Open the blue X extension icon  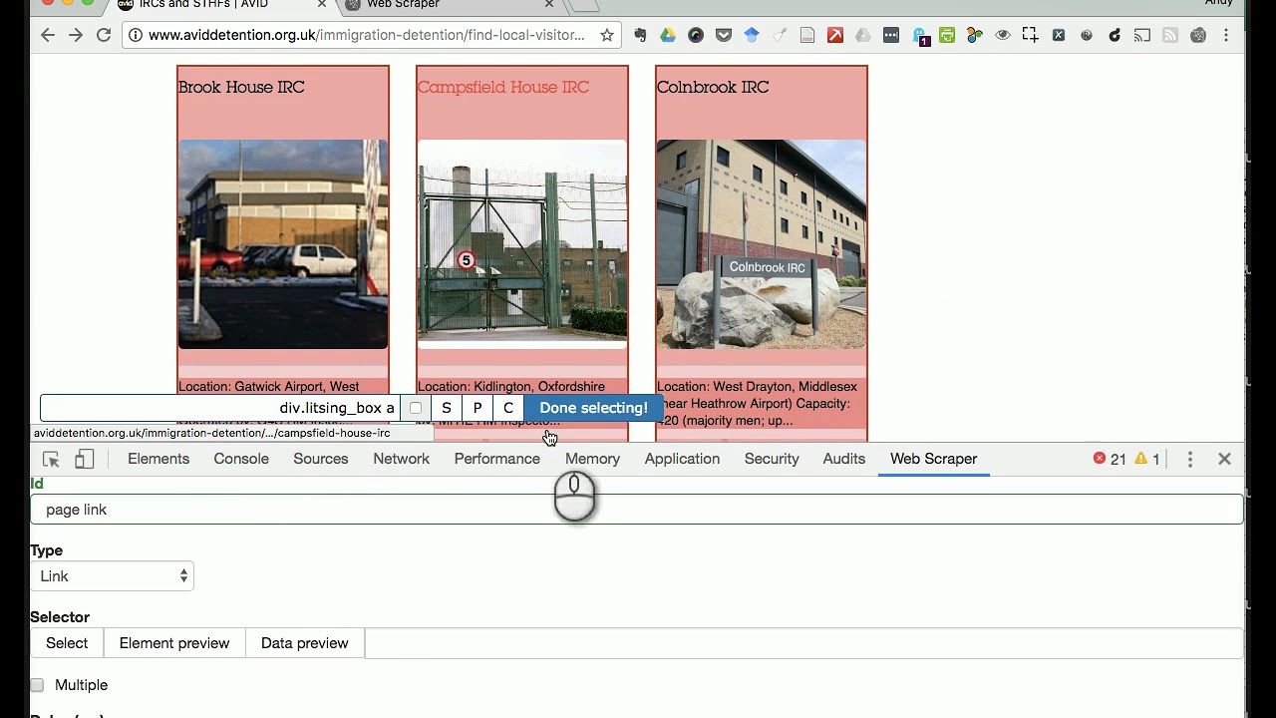[1059, 35]
